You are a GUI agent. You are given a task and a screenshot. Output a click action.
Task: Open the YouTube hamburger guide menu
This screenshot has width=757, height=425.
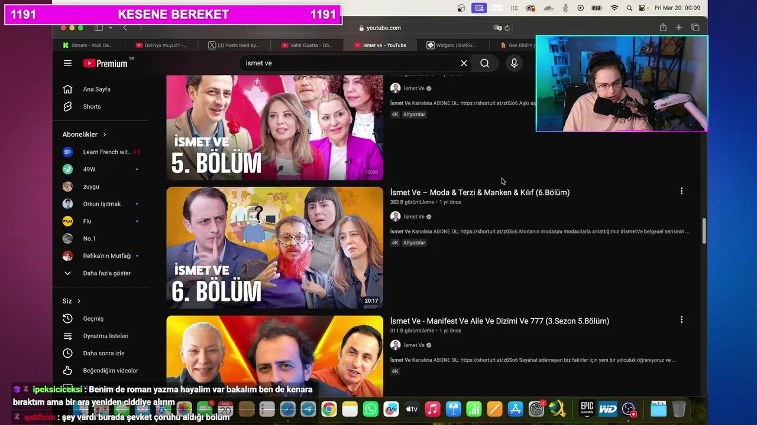(67, 63)
